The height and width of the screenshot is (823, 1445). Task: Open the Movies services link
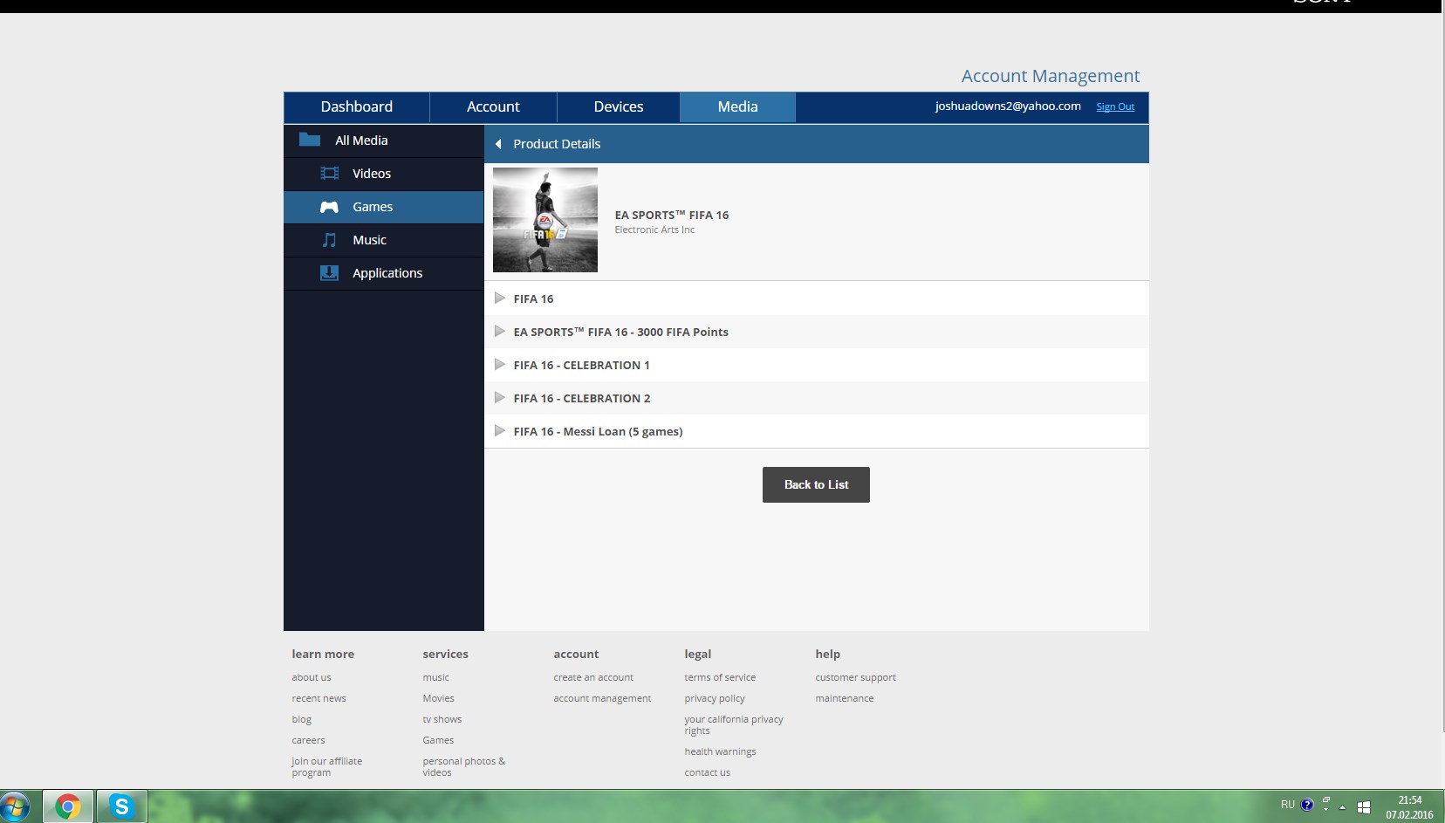coord(438,698)
